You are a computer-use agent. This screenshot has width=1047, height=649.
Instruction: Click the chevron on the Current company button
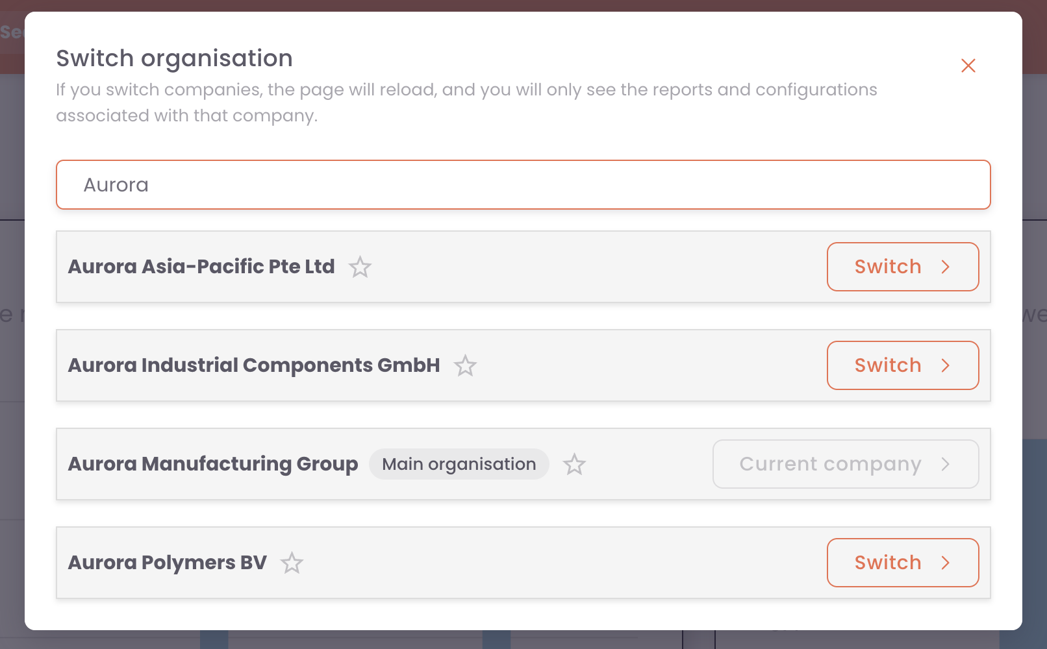pos(946,464)
